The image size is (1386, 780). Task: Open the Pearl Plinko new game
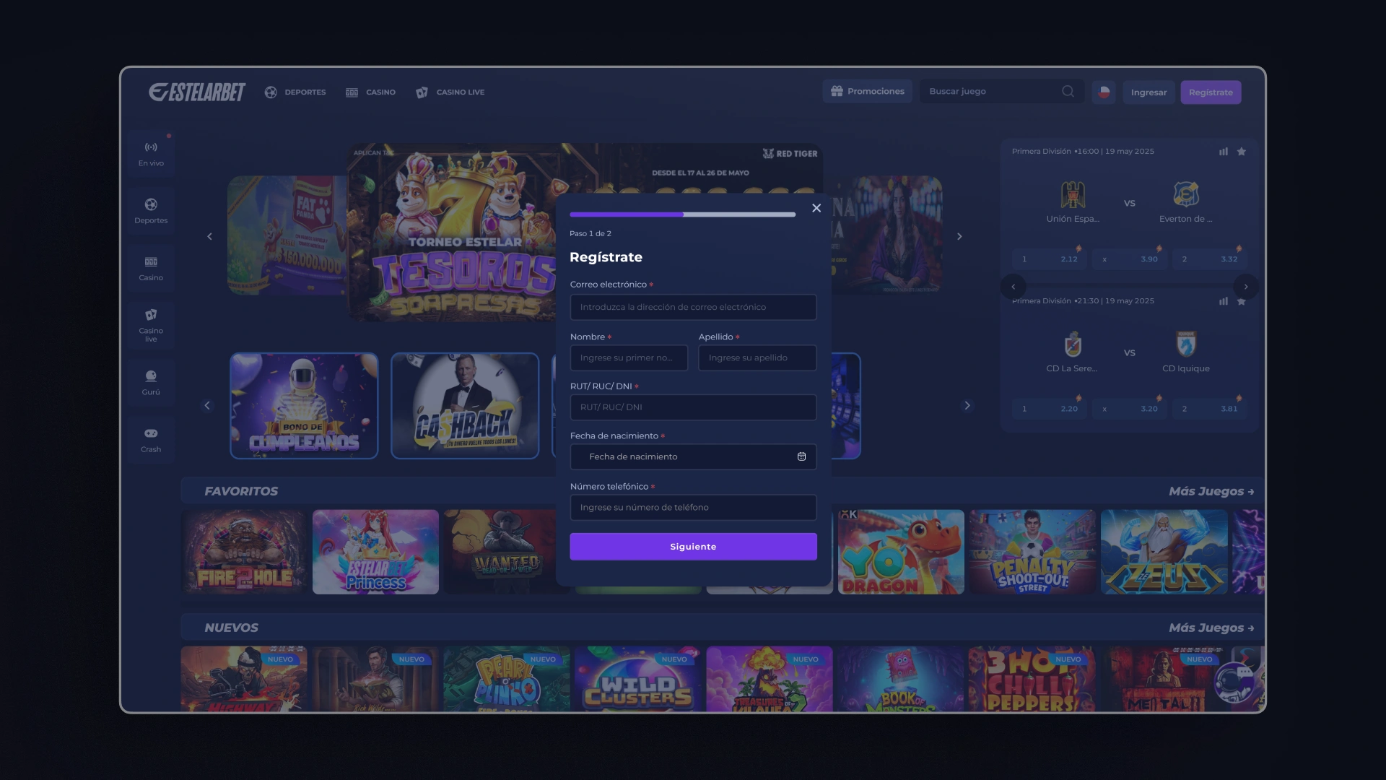(507, 679)
